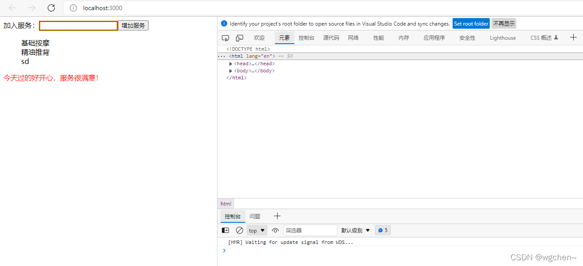
Task: Open the 应用程序 tab
Action: (x=434, y=38)
